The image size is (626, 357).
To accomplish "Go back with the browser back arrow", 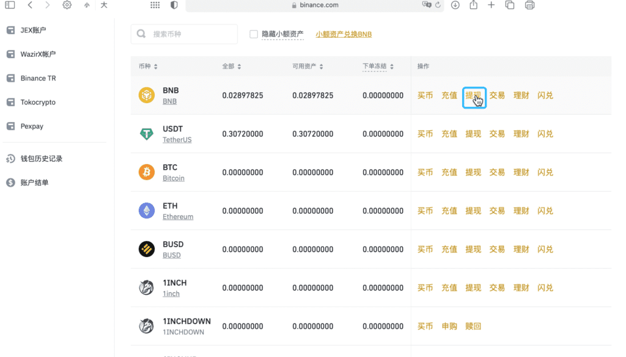I will 30,5.
